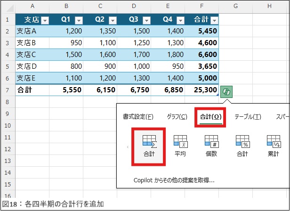Open the Q4 column filter dropdown

(x=180, y=20)
